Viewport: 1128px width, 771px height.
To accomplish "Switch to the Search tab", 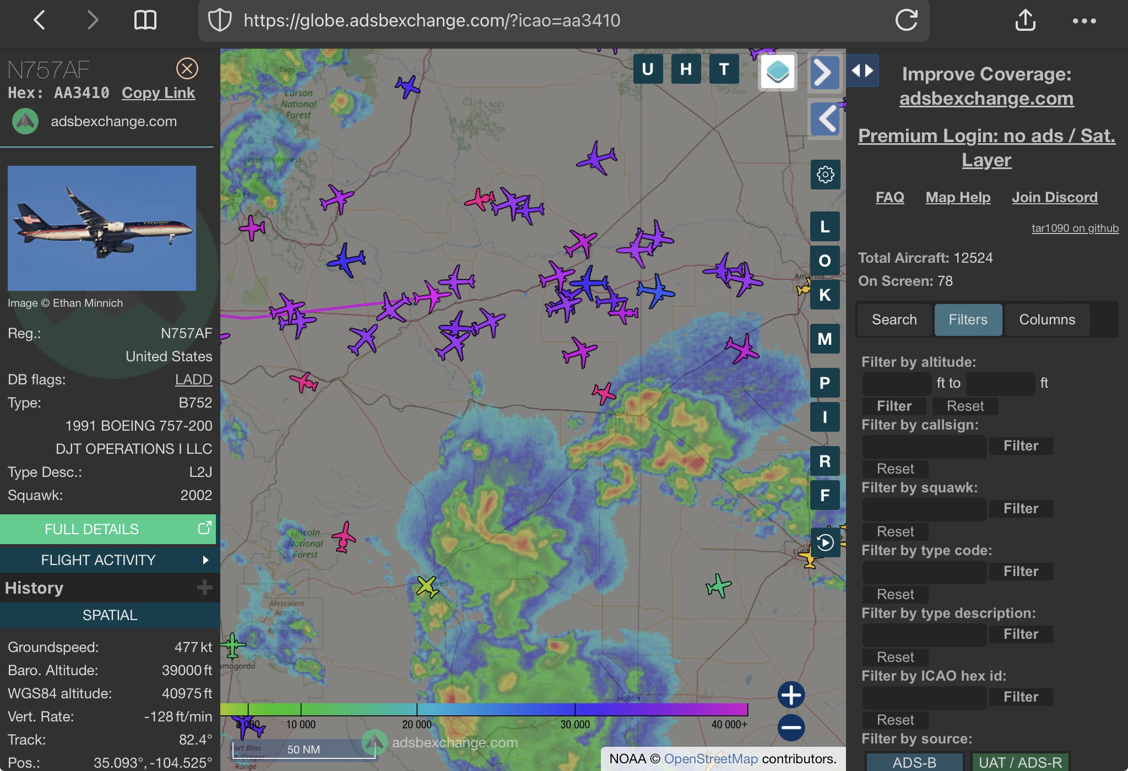I will coord(894,319).
